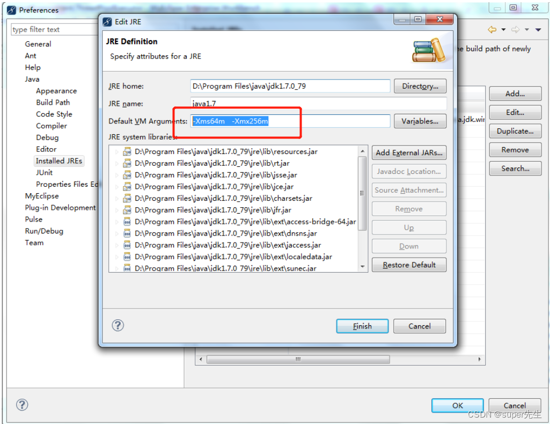Click jar icon beside access-bridge-64.jar entry
Image resolution: width=550 pixels, height=424 pixels.
point(127,222)
